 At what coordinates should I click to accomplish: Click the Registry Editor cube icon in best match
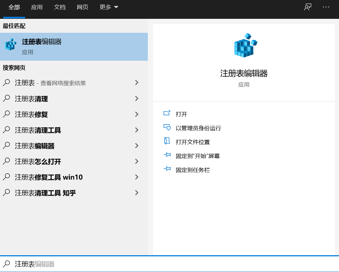(10, 44)
